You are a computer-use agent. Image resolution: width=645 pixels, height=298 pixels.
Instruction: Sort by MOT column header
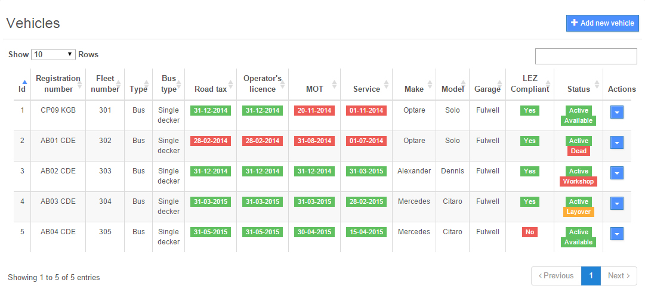[314, 89]
